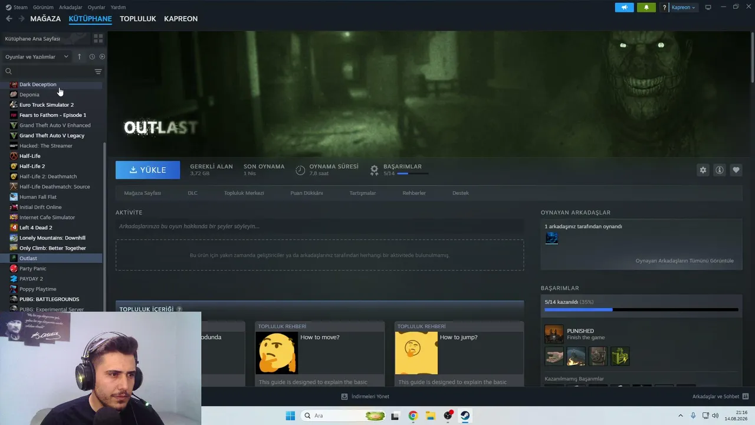Click Oynayan Arkadaşların Tümünü Görüntüle link
Image resolution: width=755 pixels, height=425 pixels.
(685, 261)
